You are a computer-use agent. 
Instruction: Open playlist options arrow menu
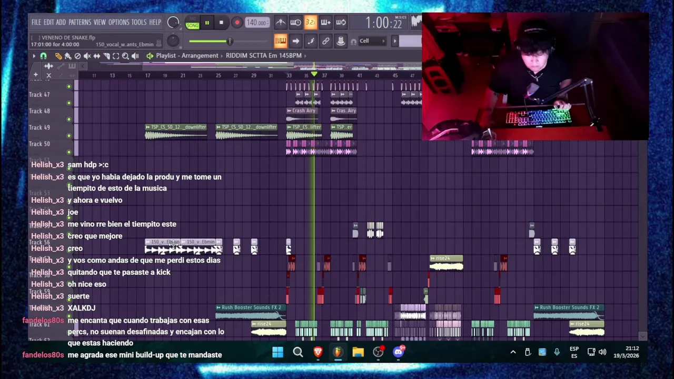point(34,56)
